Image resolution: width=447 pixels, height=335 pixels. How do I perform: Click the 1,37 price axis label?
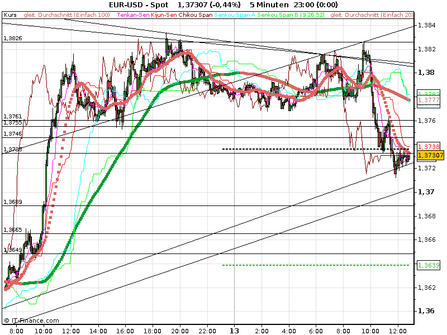click(426, 192)
